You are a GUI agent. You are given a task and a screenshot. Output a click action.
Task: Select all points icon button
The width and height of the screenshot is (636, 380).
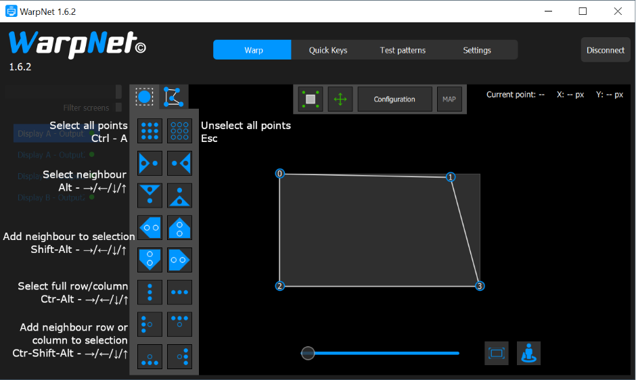[x=150, y=131]
